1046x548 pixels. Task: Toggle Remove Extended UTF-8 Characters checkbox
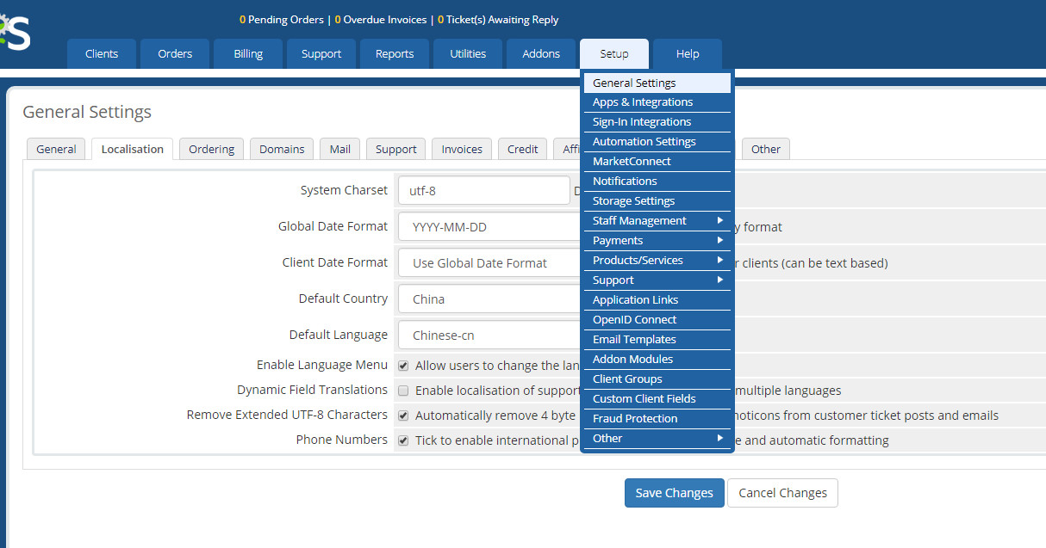(403, 416)
